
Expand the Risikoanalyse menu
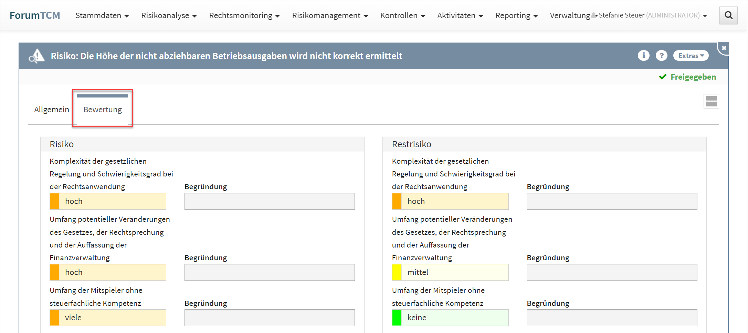click(169, 15)
